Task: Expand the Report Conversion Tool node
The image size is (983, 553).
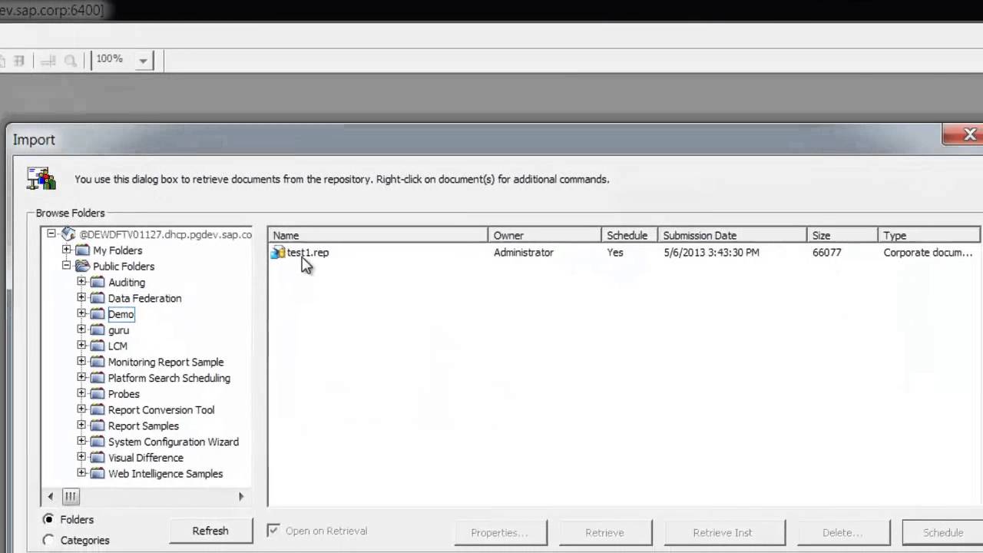Action: [81, 409]
